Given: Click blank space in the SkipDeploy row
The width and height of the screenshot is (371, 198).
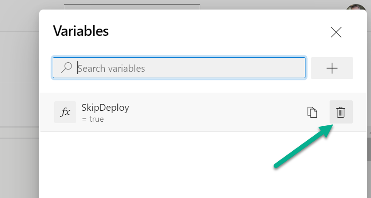Looking at the screenshot, I should click(x=205, y=112).
